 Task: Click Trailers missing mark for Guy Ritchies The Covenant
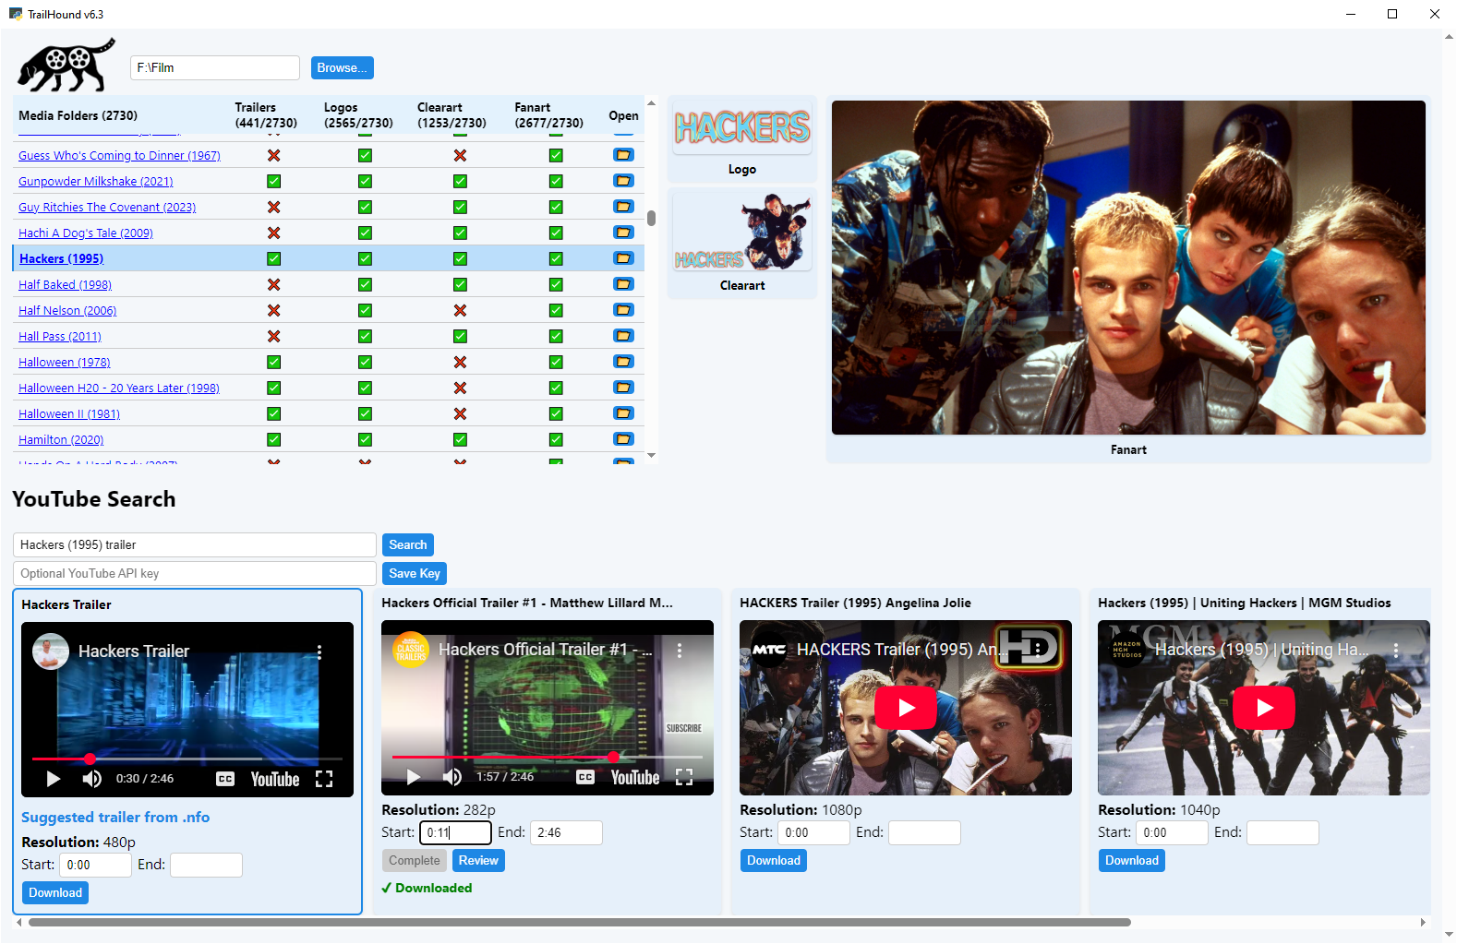tap(273, 207)
